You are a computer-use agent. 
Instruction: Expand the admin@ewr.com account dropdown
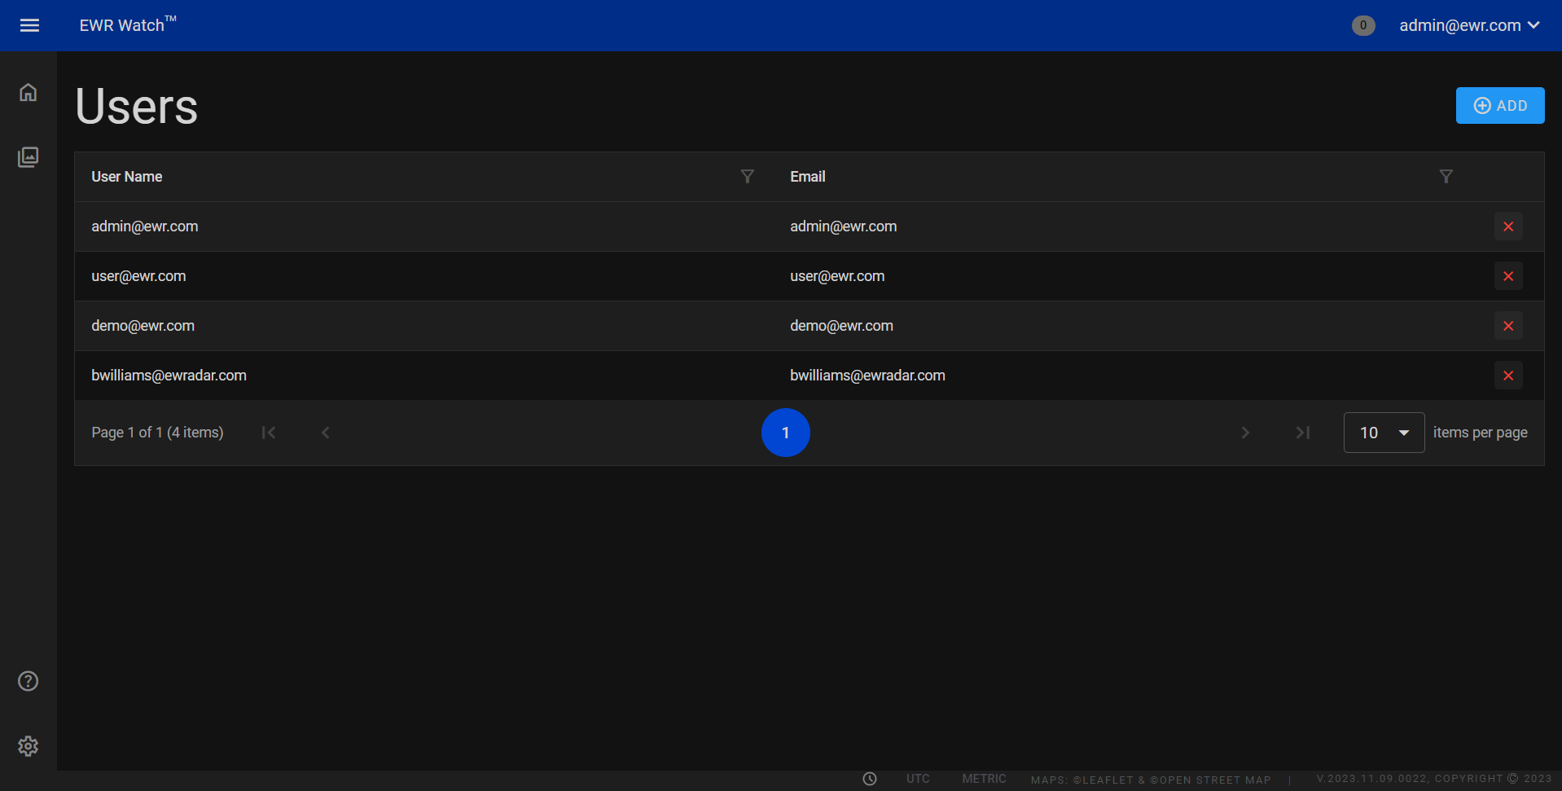1469,25
